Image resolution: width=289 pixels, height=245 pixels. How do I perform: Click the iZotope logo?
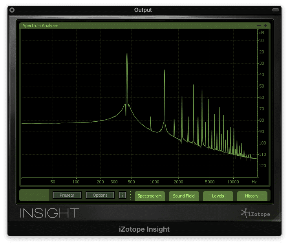click(x=256, y=213)
